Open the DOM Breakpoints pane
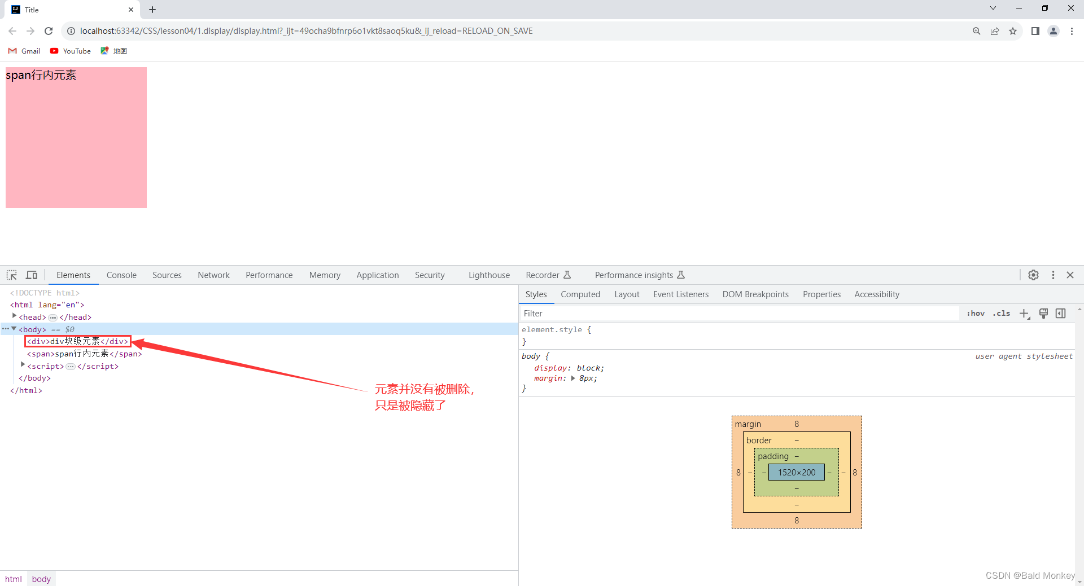Image resolution: width=1084 pixels, height=586 pixels. [x=755, y=294]
